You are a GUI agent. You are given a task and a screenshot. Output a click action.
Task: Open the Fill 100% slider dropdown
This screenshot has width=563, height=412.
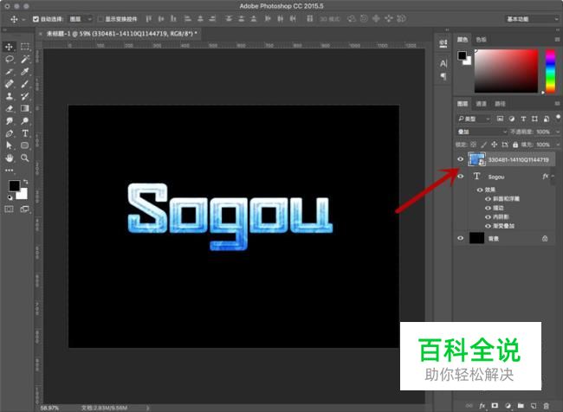(558, 145)
